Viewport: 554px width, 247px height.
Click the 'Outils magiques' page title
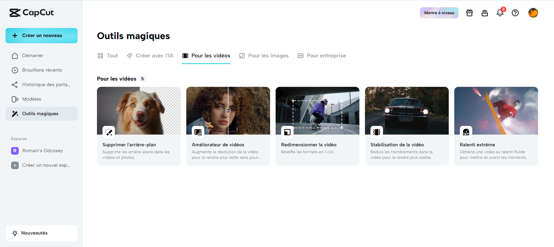coord(133,36)
